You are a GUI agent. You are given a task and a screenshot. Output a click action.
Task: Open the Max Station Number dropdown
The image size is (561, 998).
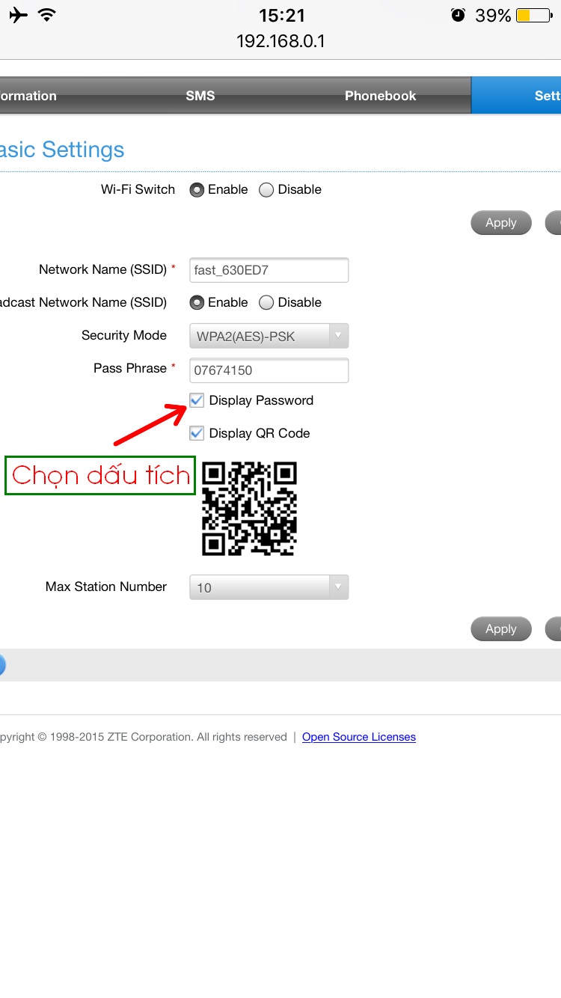[x=269, y=587]
